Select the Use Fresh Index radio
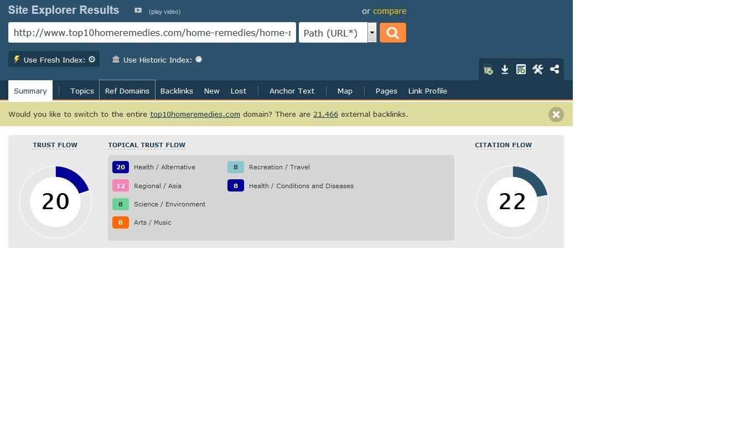This screenshot has height=425, width=756. coord(92,59)
